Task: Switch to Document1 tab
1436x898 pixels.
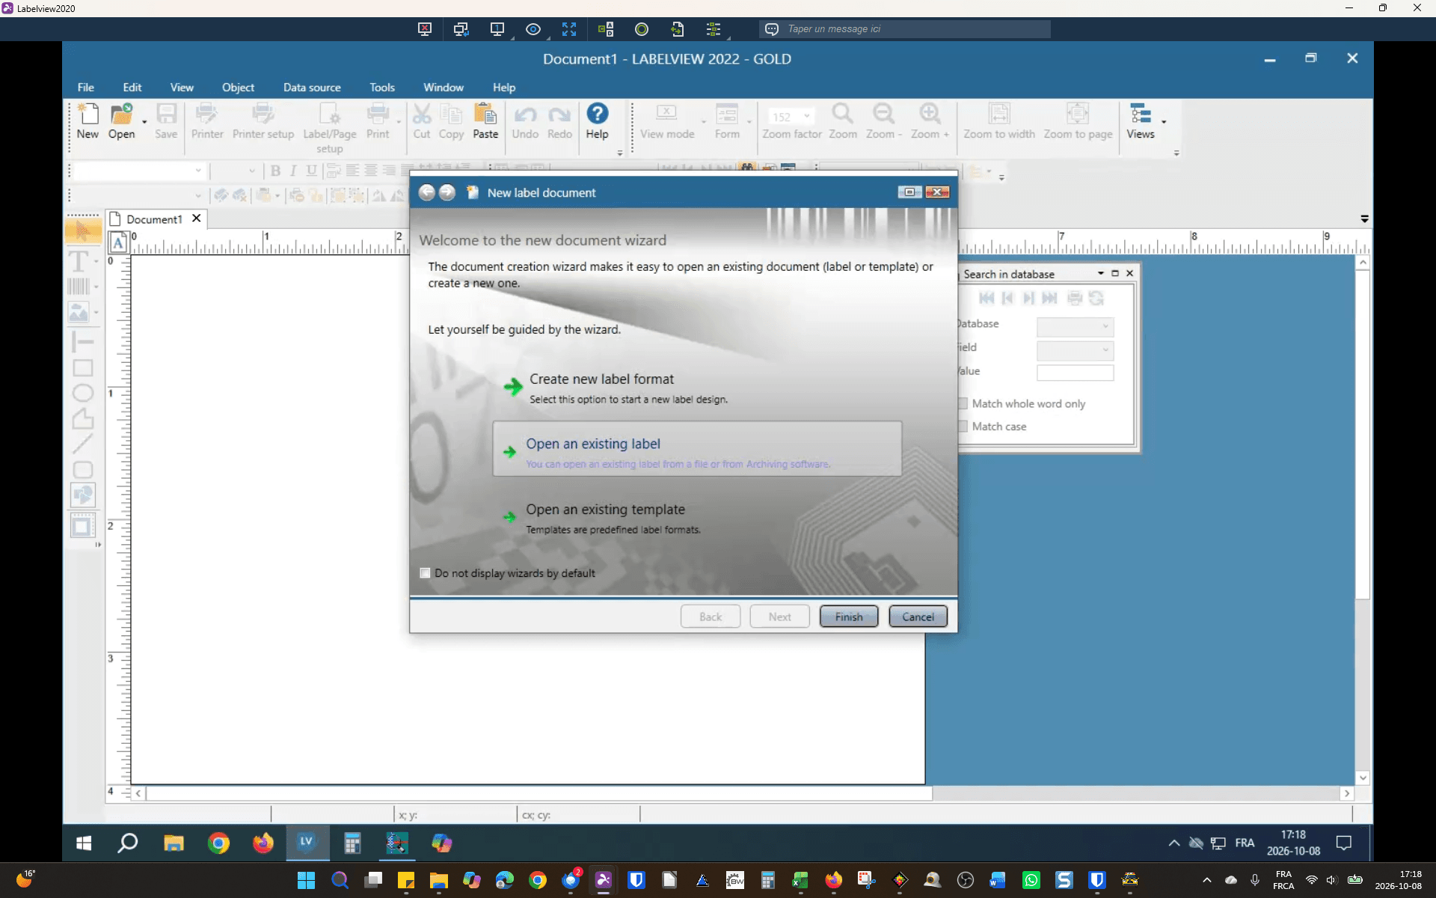Action: pyautogui.click(x=153, y=219)
